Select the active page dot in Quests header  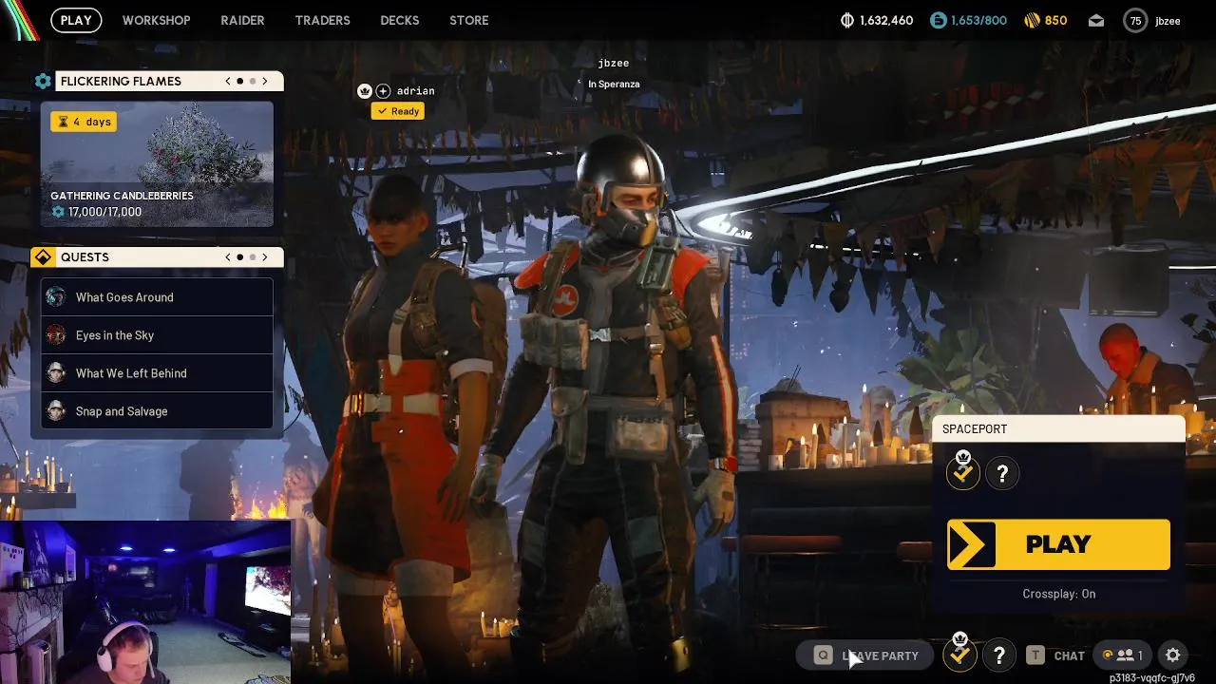pos(240,256)
